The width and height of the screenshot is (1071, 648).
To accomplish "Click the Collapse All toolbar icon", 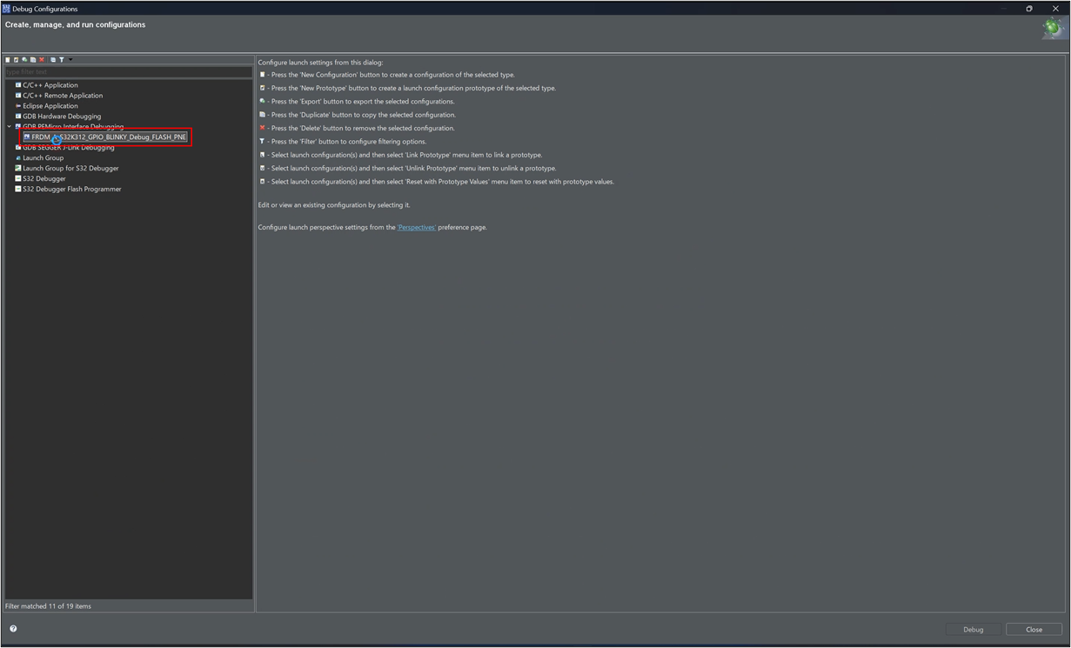I will tap(53, 60).
